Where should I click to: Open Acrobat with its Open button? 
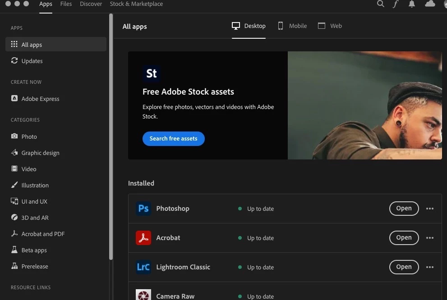(404, 238)
